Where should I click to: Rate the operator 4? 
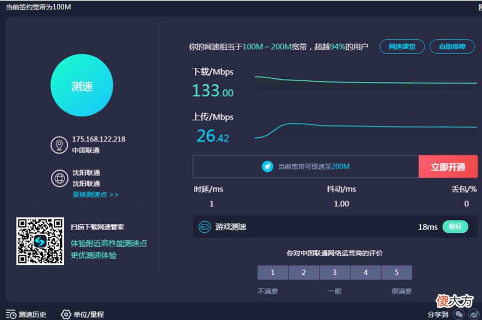point(366,273)
